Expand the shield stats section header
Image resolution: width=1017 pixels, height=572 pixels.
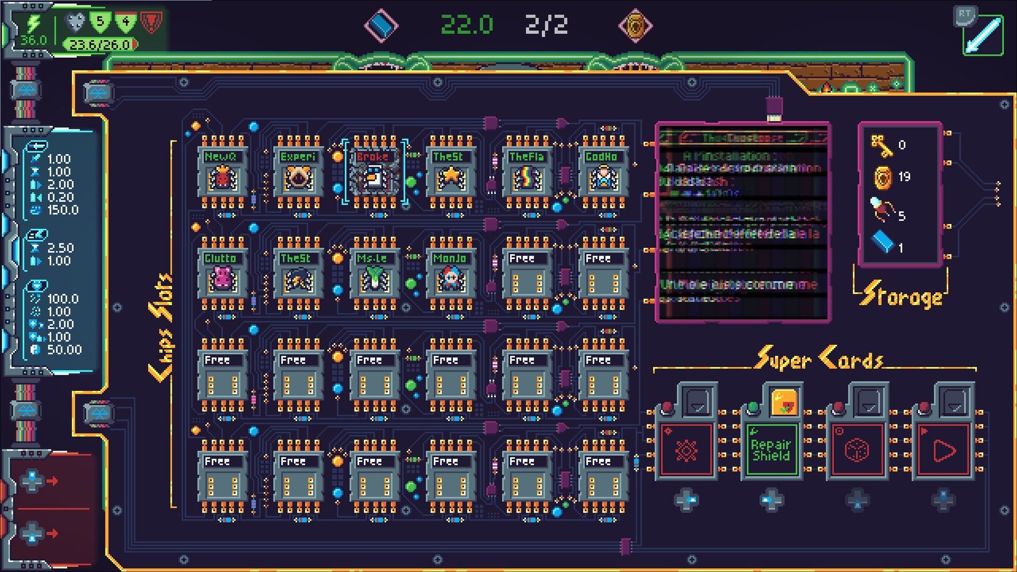coord(37,285)
